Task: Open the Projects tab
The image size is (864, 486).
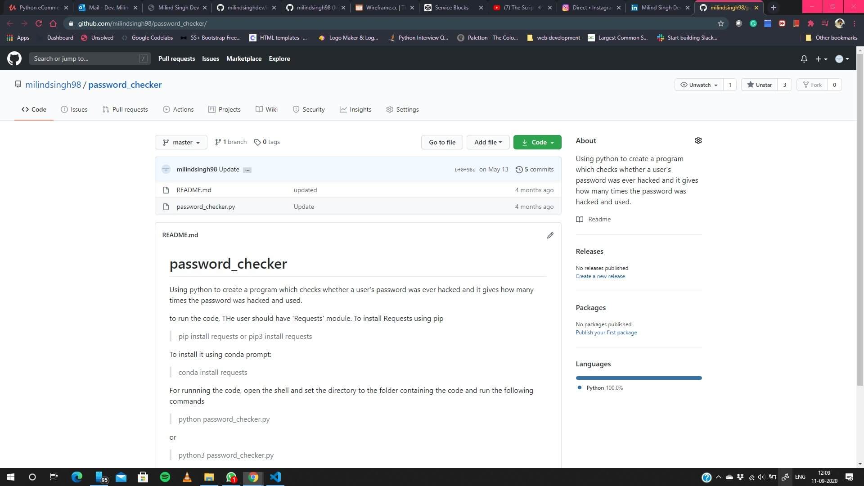Action: point(225,109)
